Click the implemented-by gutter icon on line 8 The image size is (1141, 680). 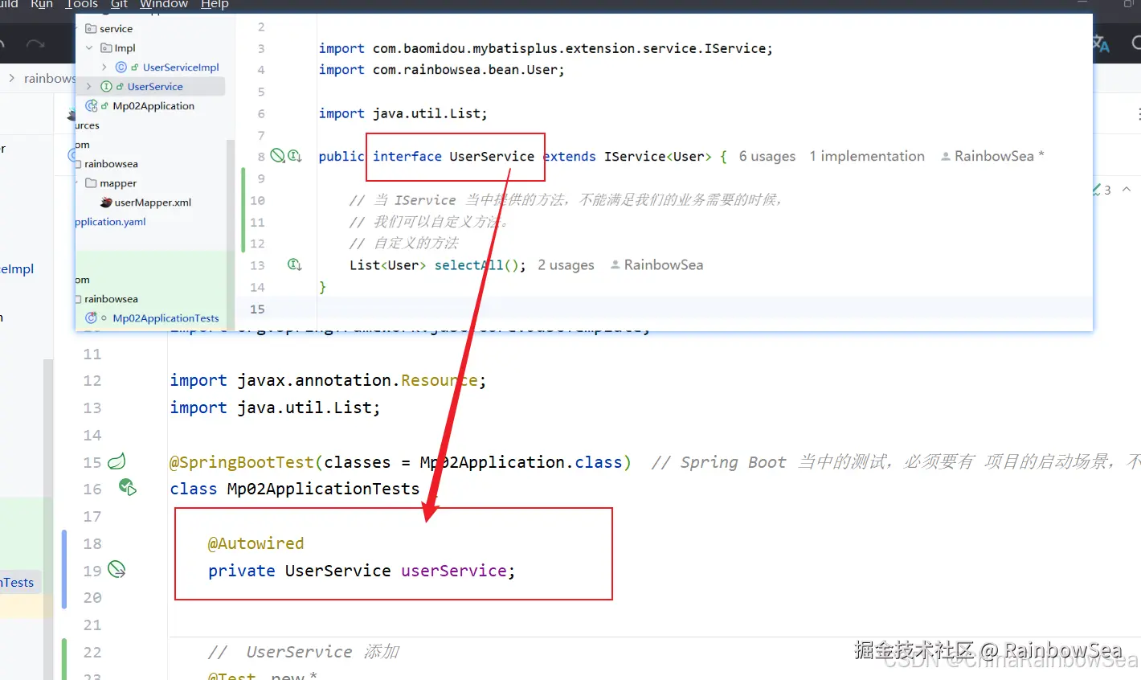[295, 156]
